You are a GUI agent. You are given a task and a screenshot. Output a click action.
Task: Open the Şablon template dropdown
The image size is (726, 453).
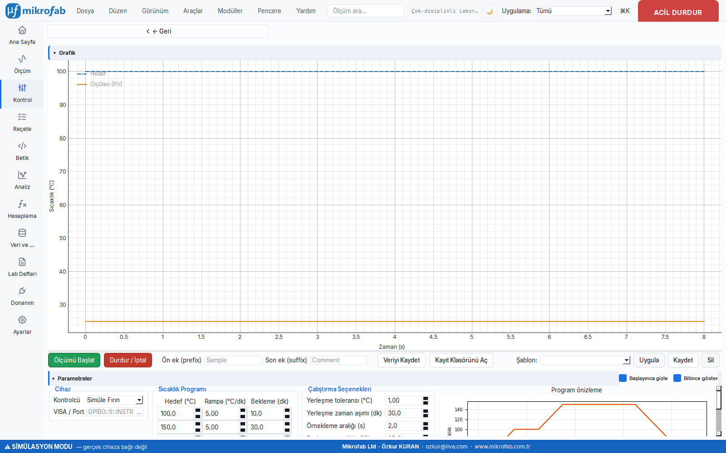coord(585,360)
